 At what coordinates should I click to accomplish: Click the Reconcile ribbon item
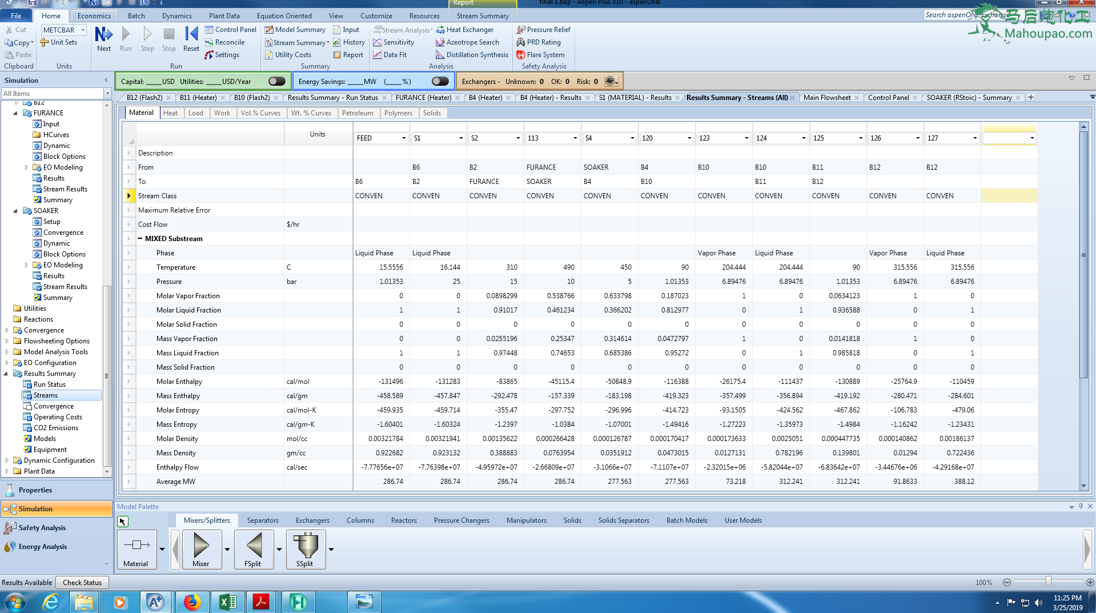click(224, 42)
